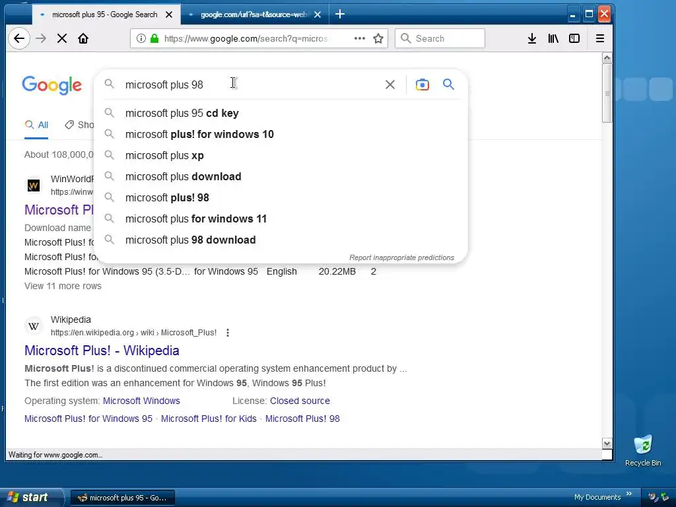Image resolution: width=676 pixels, height=507 pixels.
Task: Bookmark this page with the star icon
Action: click(378, 38)
